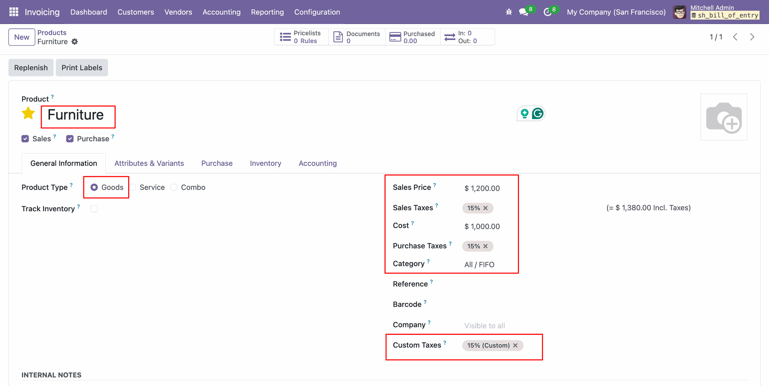
Task: Select the Service product type
Action: pyautogui.click(x=133, y=188)
